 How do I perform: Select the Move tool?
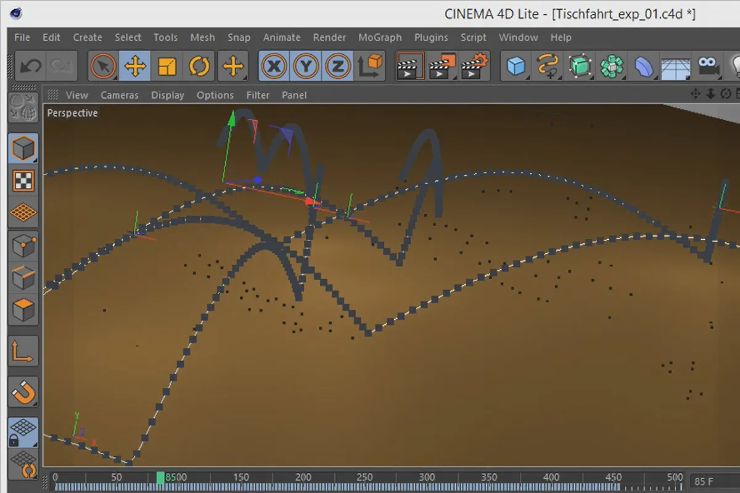click(134, 66)
